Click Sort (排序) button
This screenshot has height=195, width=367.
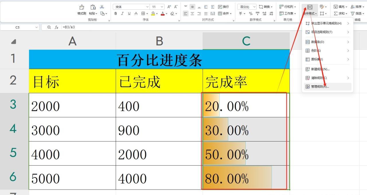358,7
